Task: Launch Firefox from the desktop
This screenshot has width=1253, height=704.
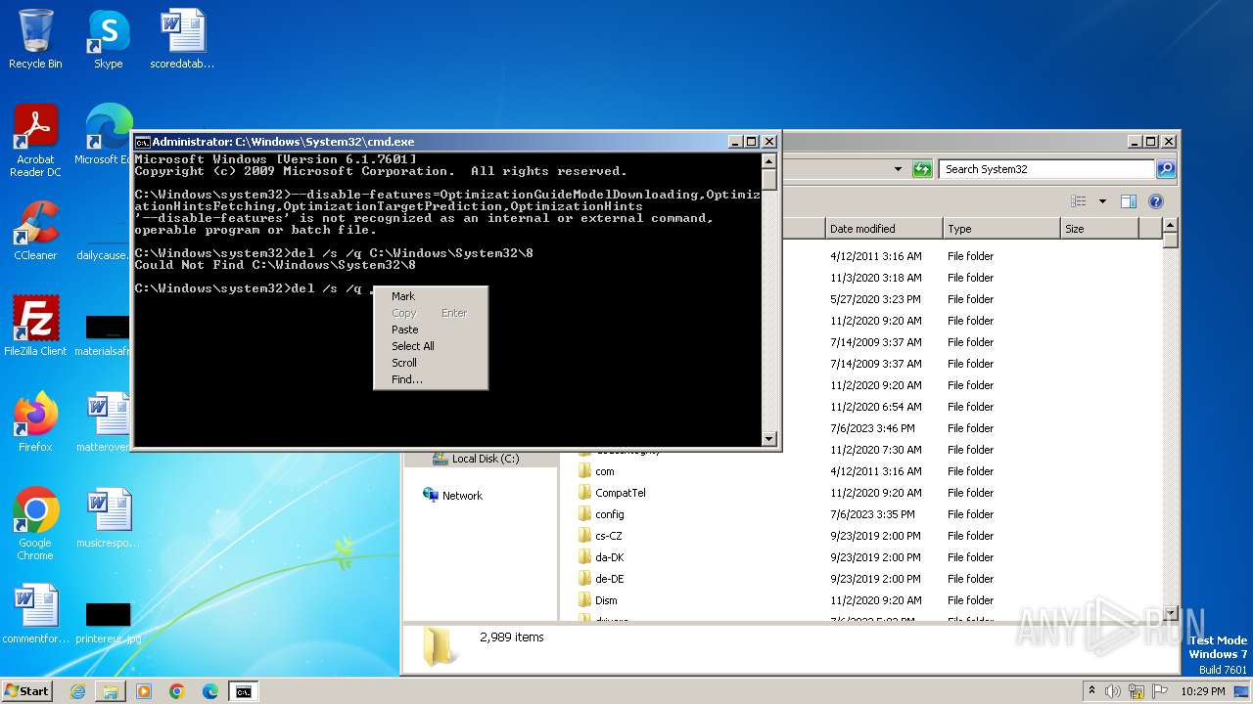Action: [x=35, y=421]
